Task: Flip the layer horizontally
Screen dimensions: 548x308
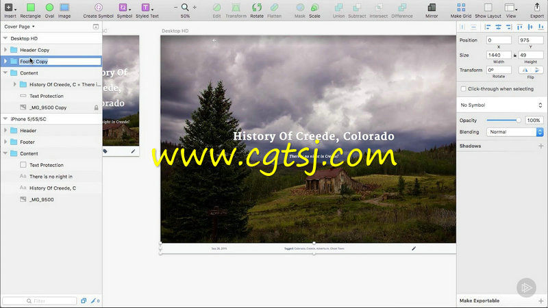Action: pyautogui.click(x=525, y=70)
